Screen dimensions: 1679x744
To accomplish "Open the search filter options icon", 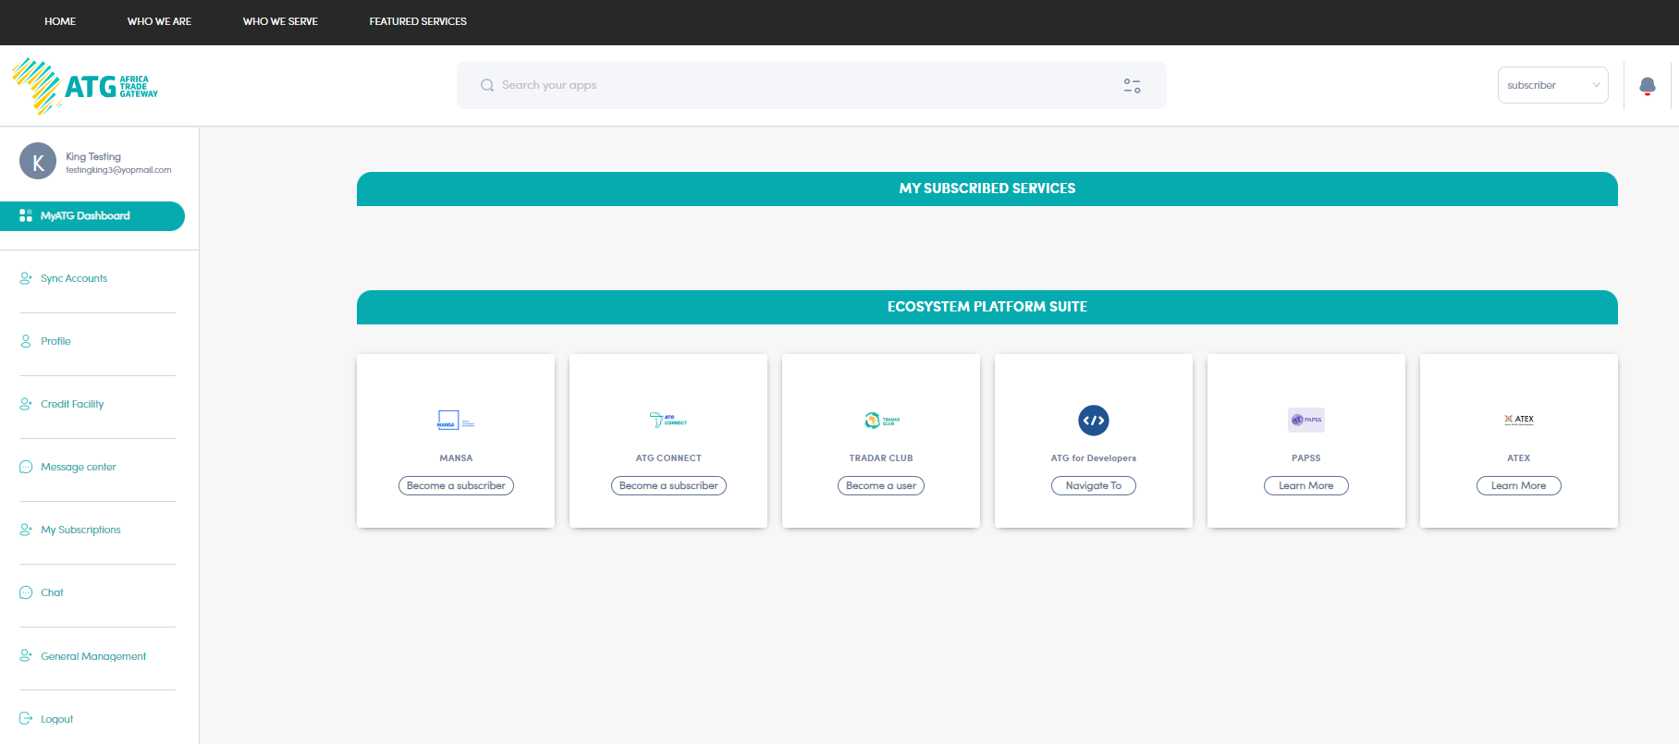I will (x=1132, y=85).
